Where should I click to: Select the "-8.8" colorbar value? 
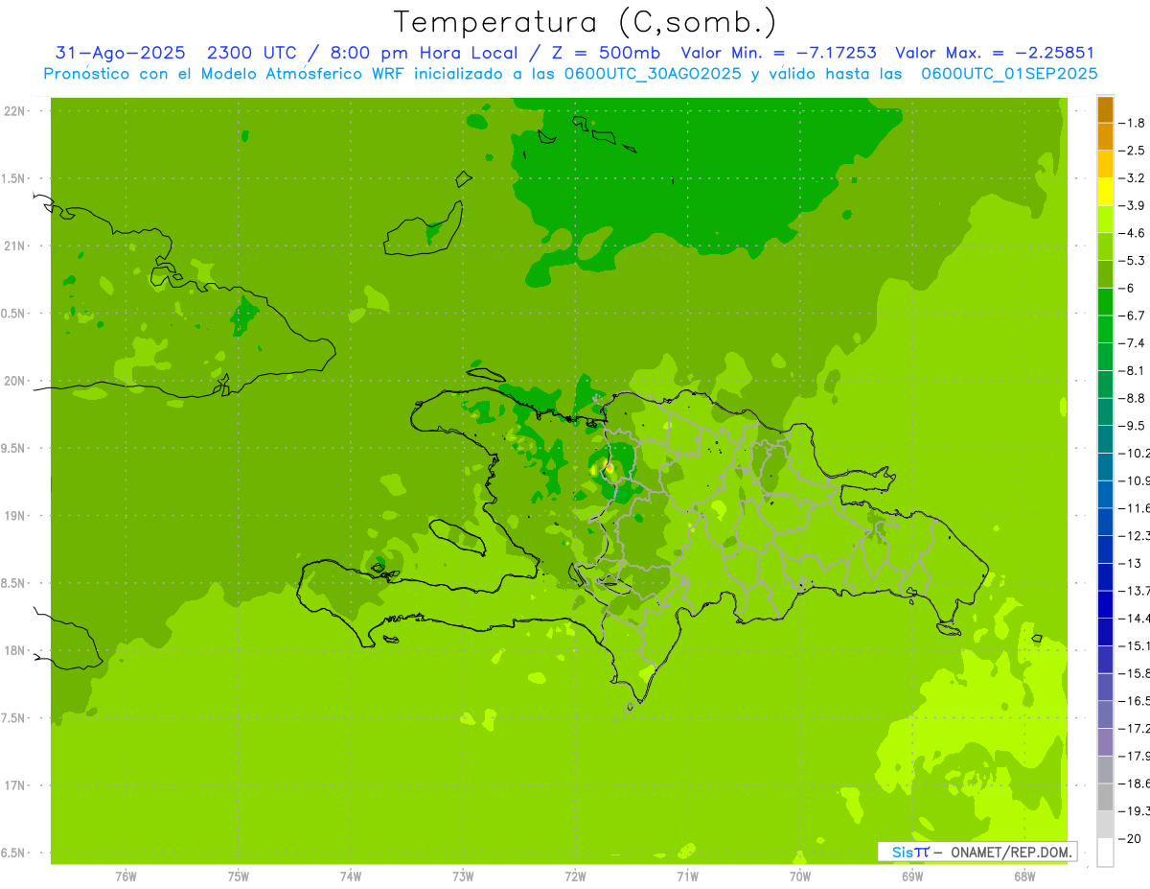[1132, 398]
